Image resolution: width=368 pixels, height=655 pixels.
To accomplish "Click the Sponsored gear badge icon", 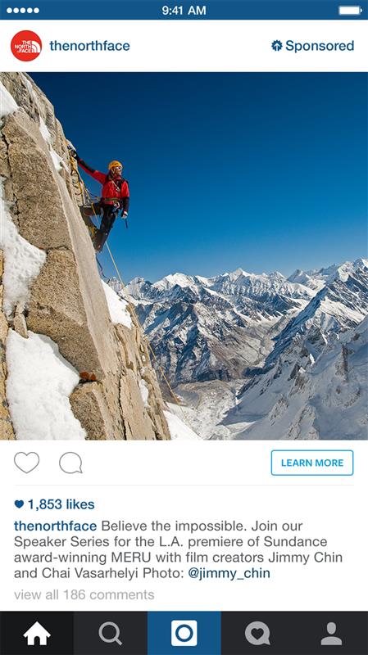I will coord(277,46).
